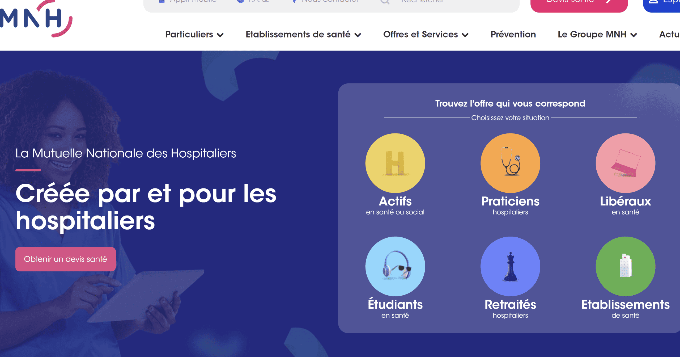This screenshot has height=357, width=680.
Task: Click the MNH logo
Action: [36, 19]
